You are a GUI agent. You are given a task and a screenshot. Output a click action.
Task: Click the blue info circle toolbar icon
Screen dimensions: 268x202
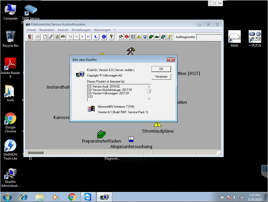pyautogui.click(x=104, y=37)
